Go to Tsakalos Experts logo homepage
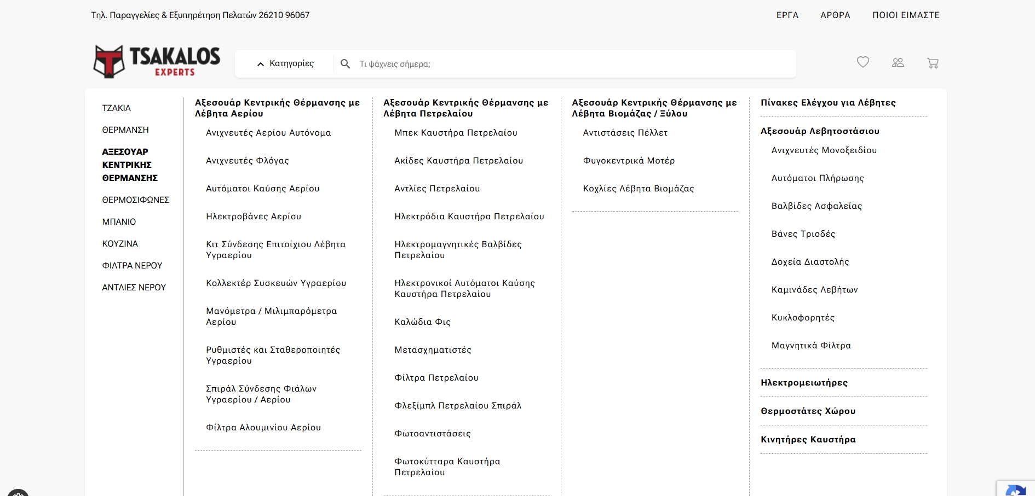 (x=157, y=61)
